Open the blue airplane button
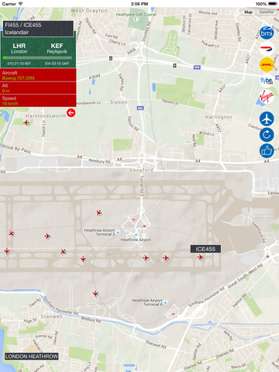 (267, 119)
